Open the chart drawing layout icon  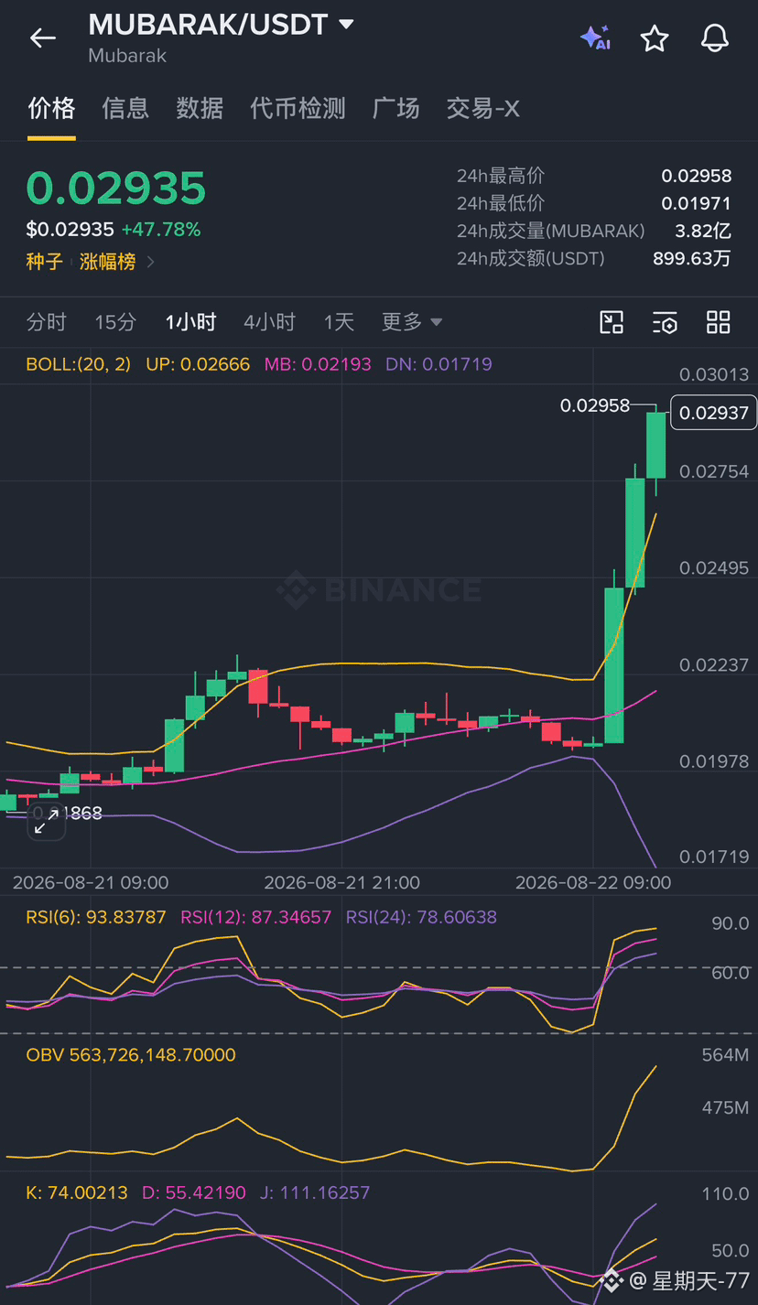pos(612,322)
